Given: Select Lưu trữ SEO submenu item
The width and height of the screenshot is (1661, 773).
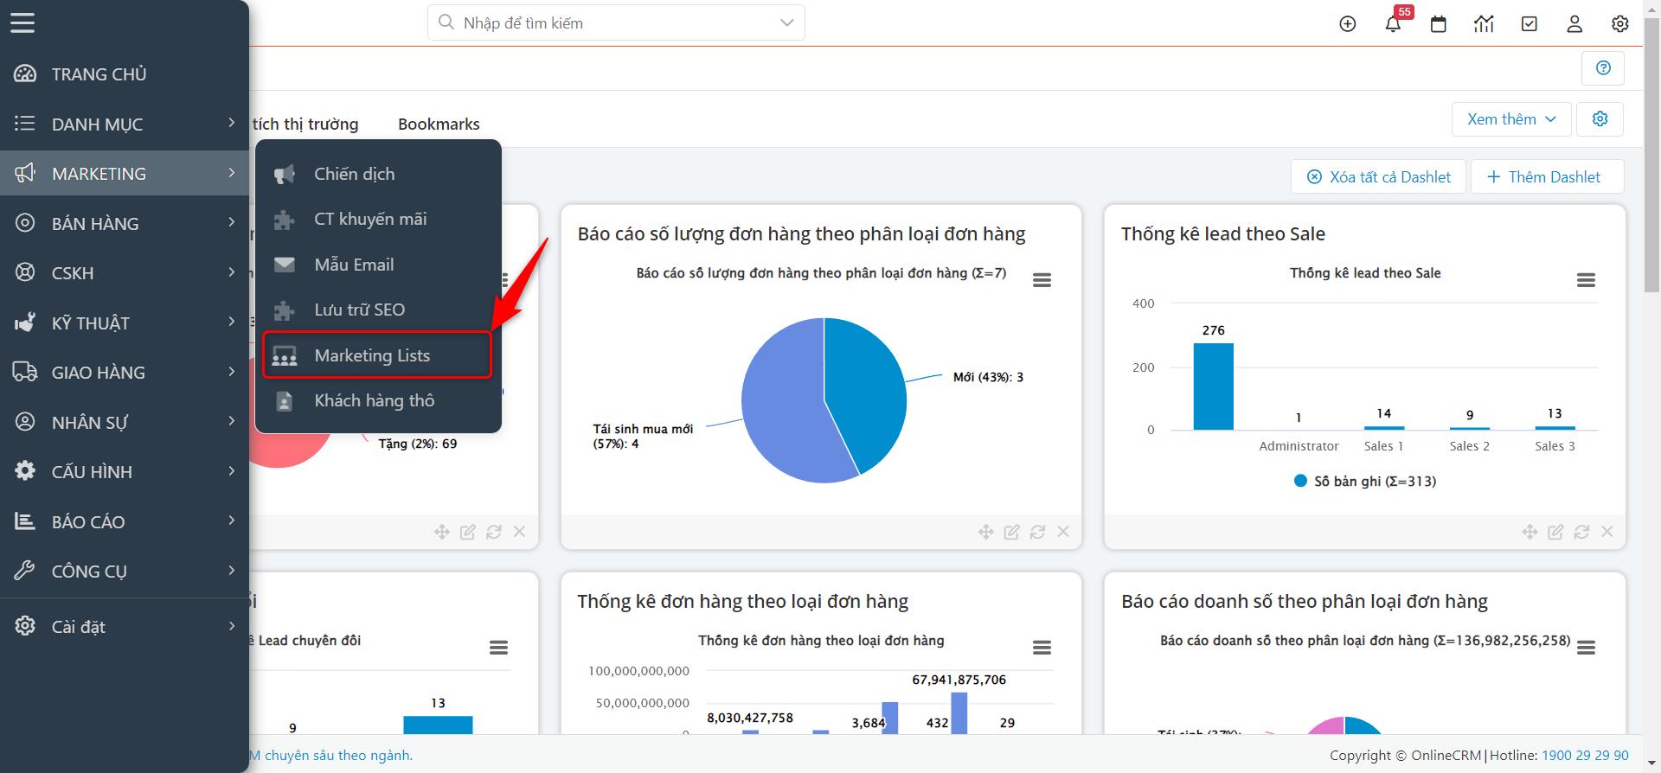Looking at the screenshot, I should pos(378,310).
